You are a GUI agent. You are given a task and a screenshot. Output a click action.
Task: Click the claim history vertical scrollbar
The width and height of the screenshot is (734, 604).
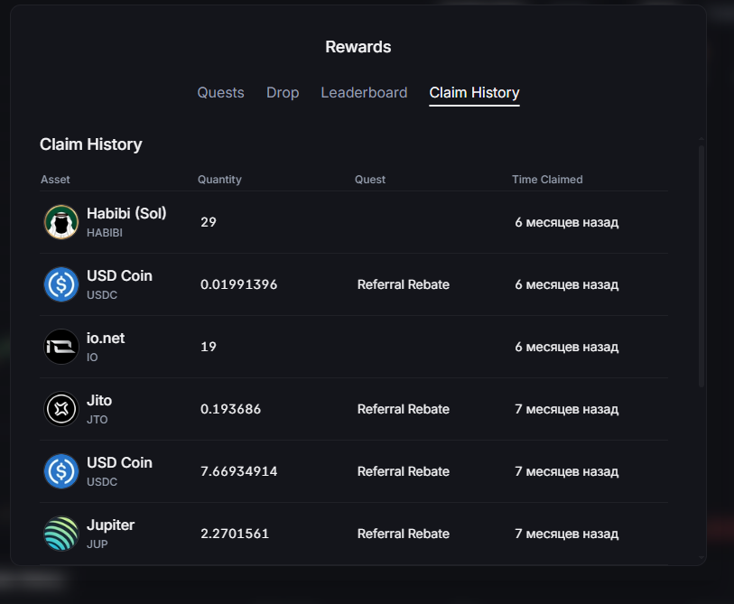tap(701, 266)
